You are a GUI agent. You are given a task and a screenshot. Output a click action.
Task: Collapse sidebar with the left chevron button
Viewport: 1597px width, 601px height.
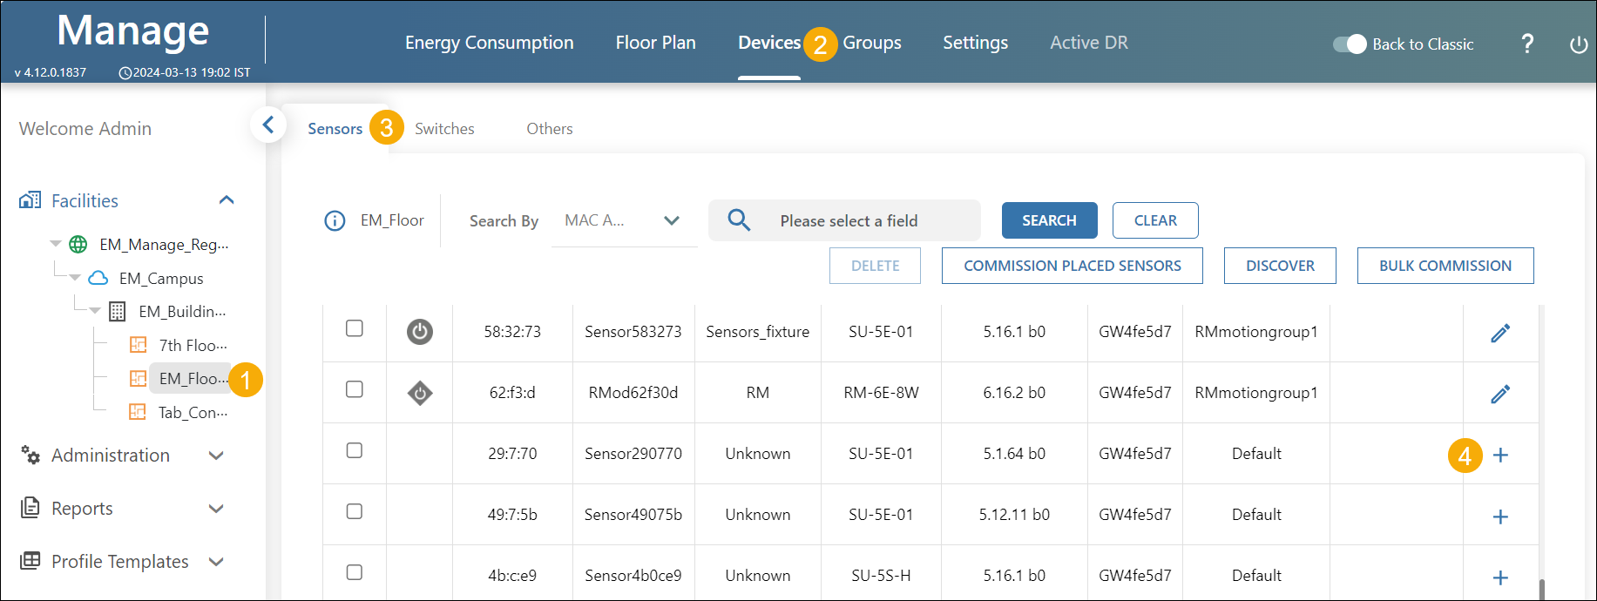click(x=268, y=125)
